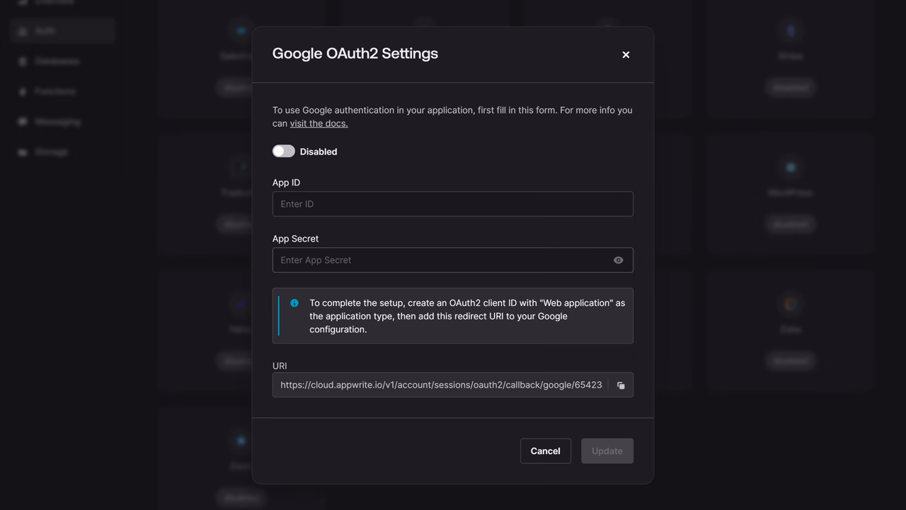
Task: Open the visit the docs link
Action: [x=319, y=123]
